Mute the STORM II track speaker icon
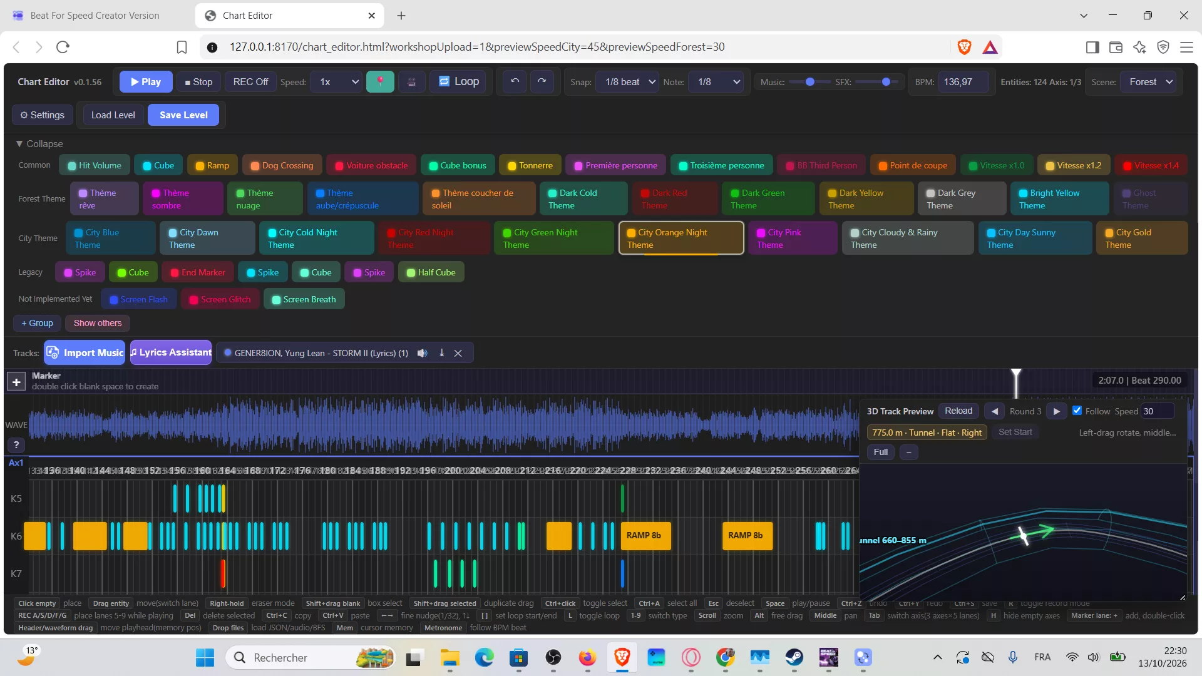 423,353
